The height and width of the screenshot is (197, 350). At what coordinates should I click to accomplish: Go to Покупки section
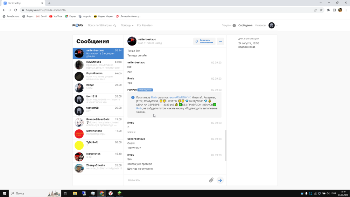(x=228, y=25)
